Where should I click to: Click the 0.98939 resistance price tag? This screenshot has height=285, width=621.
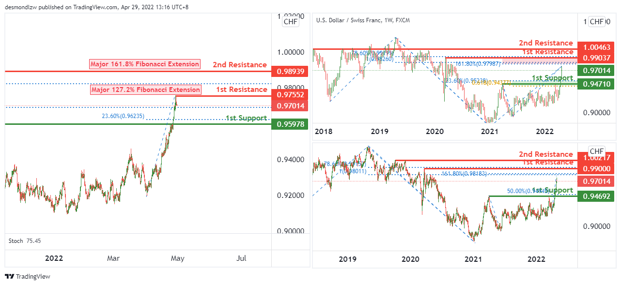(x=291, y=72)
